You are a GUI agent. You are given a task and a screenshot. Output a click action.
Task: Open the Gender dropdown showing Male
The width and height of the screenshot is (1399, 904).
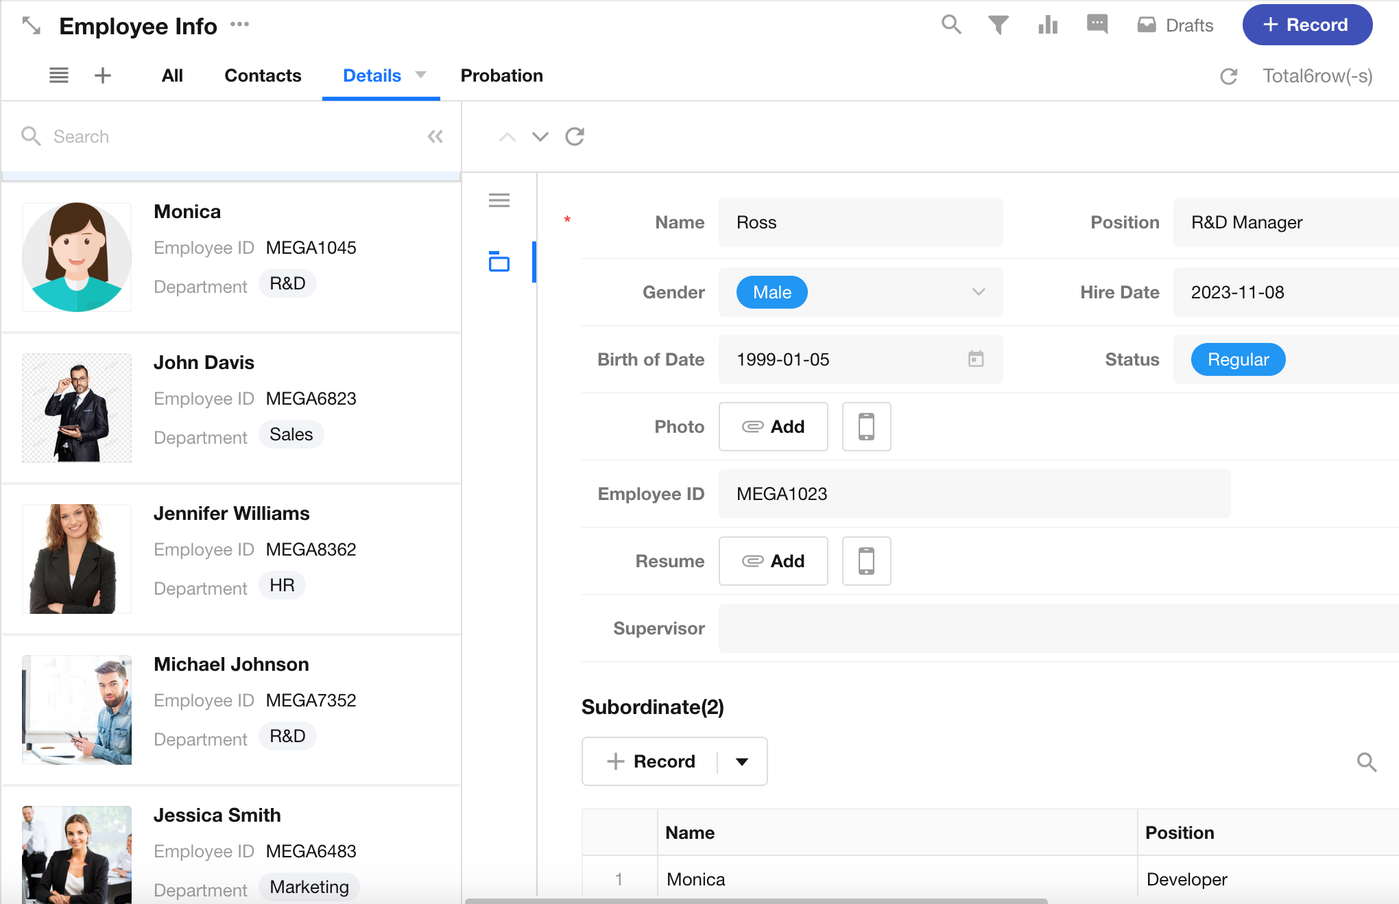978,292
